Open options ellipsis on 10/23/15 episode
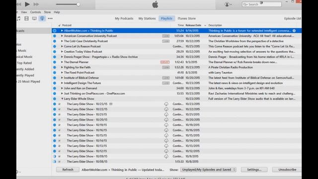The image size is (318, 179). coord(111,104)
